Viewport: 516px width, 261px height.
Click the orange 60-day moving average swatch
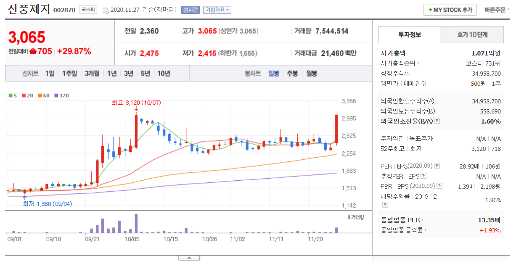(x=40, y=95)
